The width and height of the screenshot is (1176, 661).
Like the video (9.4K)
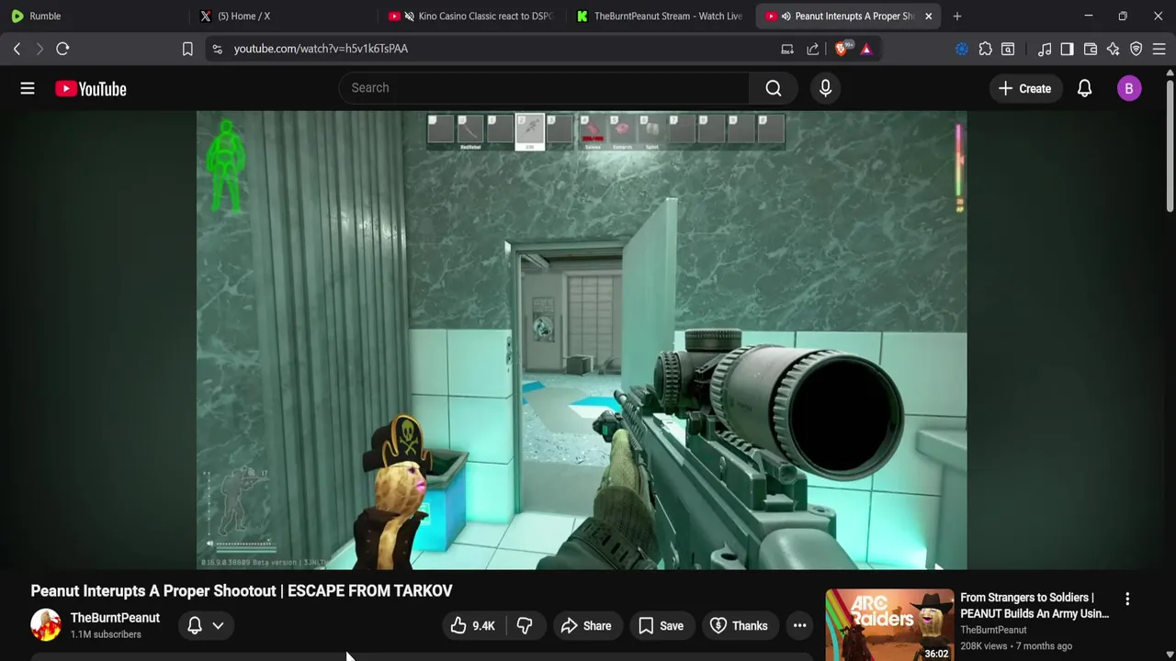[472, 626]
